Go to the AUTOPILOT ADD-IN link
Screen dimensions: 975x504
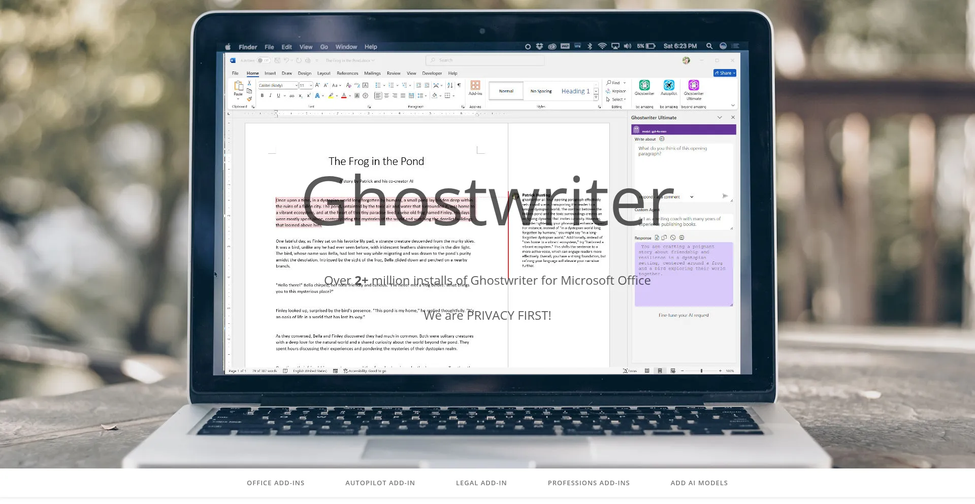pyautogui.click(x=380, y=483)
